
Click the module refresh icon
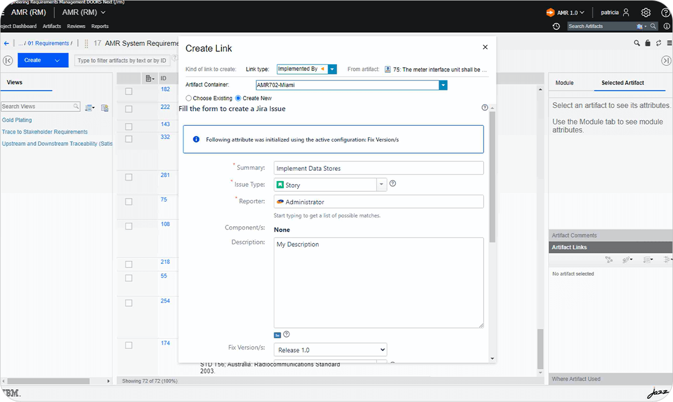(x=659, y=43)
